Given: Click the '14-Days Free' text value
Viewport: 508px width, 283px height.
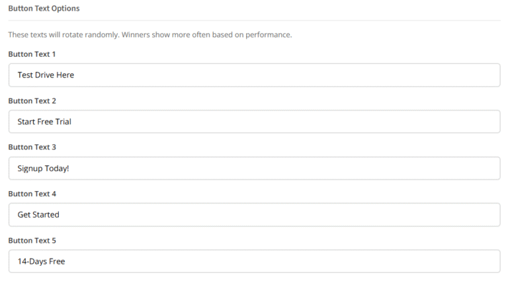Looking at the screenshot, I should point(41,261).
